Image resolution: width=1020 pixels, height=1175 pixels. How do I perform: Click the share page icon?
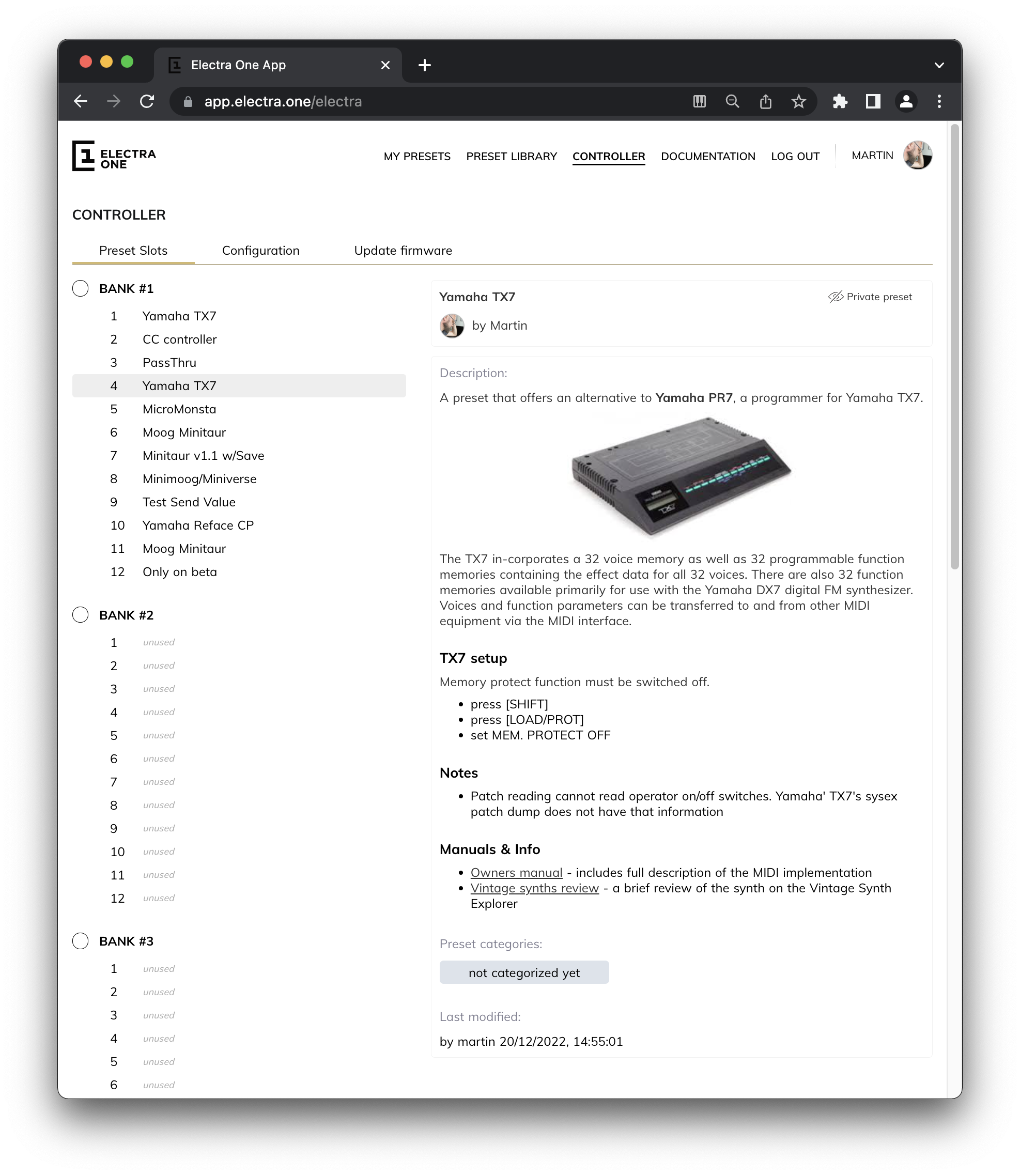coord(766,101)
